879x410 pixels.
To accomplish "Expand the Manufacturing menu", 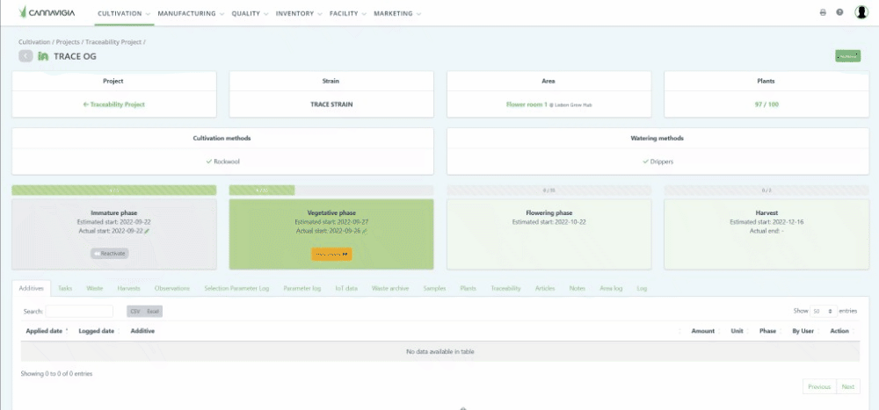I will pyautogui.click(x=192, y=14).
